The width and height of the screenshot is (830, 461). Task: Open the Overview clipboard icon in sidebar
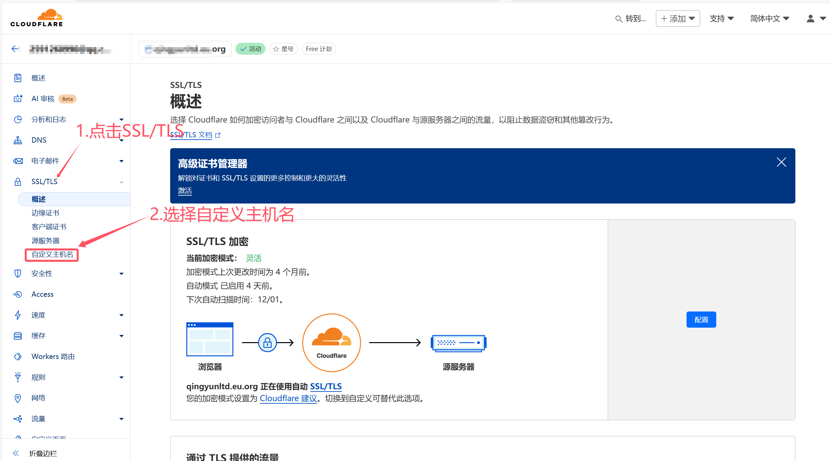click(18, 78)
